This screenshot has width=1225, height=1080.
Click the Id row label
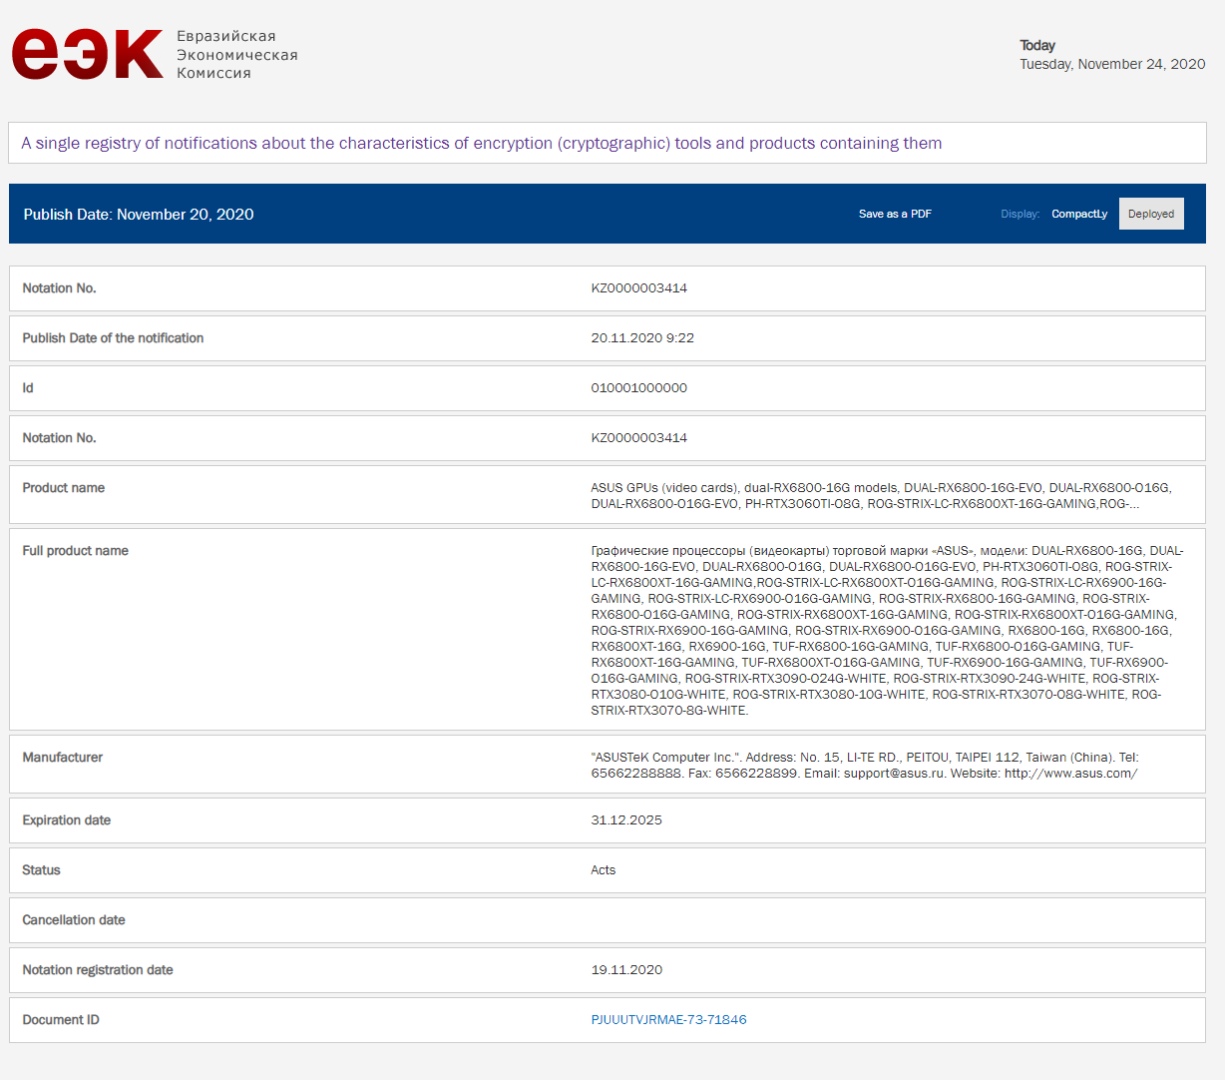(x=28, y=387)
